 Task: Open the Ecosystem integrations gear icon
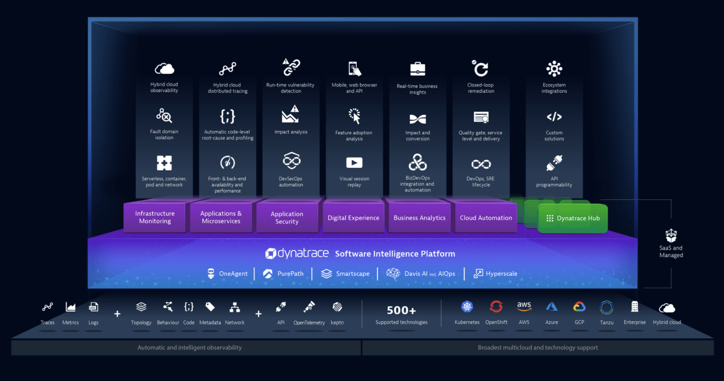(x=554, y=68)
